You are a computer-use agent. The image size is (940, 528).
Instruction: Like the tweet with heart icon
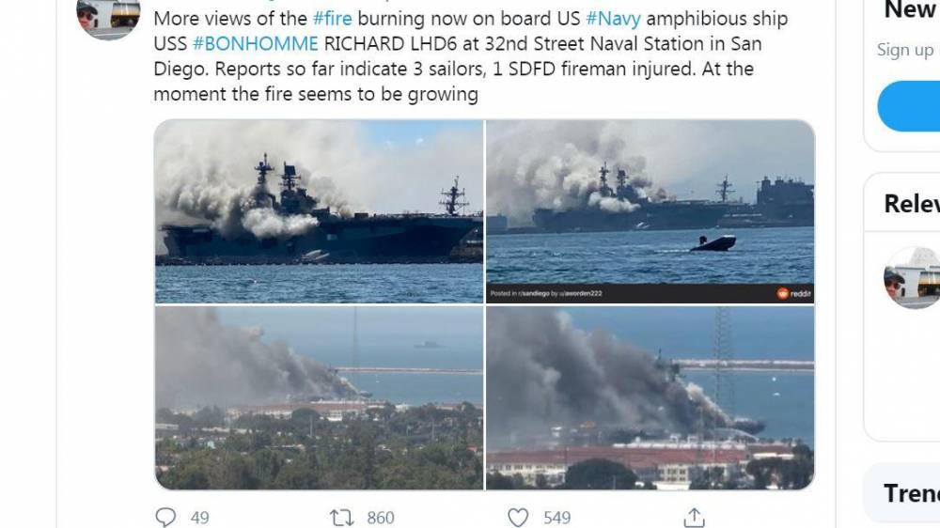[x=518, y=518]
